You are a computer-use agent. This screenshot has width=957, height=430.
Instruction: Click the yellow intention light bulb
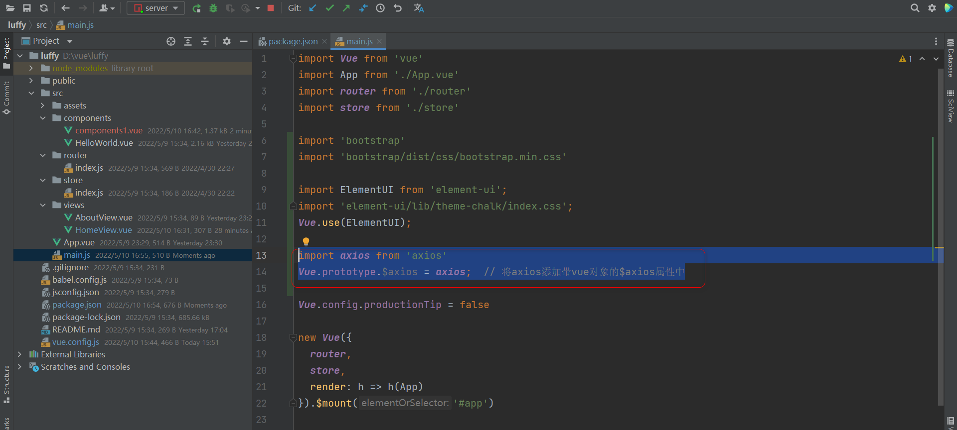point(306,242)
